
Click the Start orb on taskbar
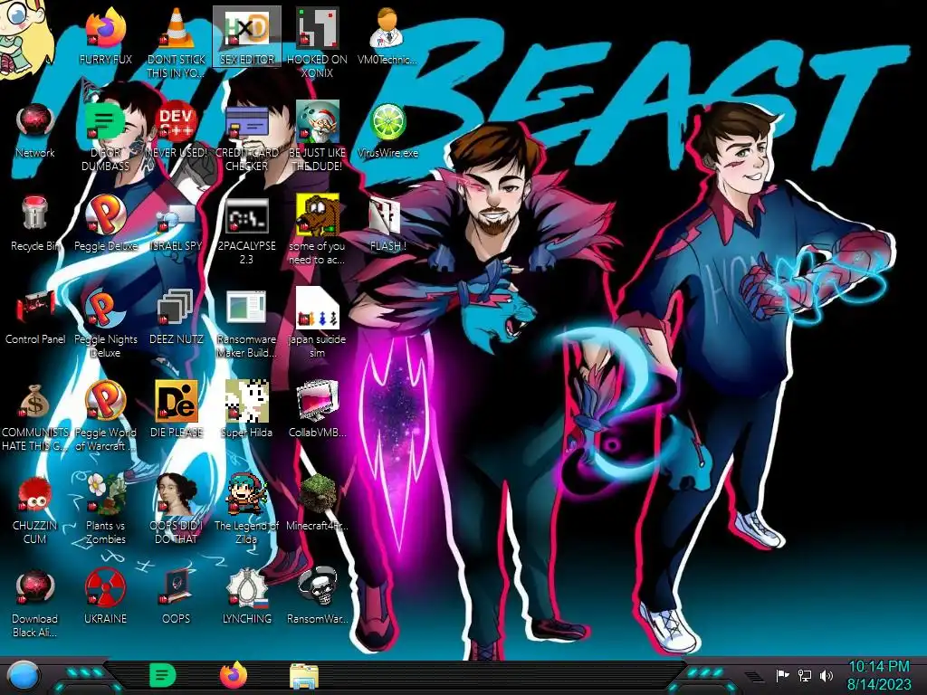[x=24, y=676]
